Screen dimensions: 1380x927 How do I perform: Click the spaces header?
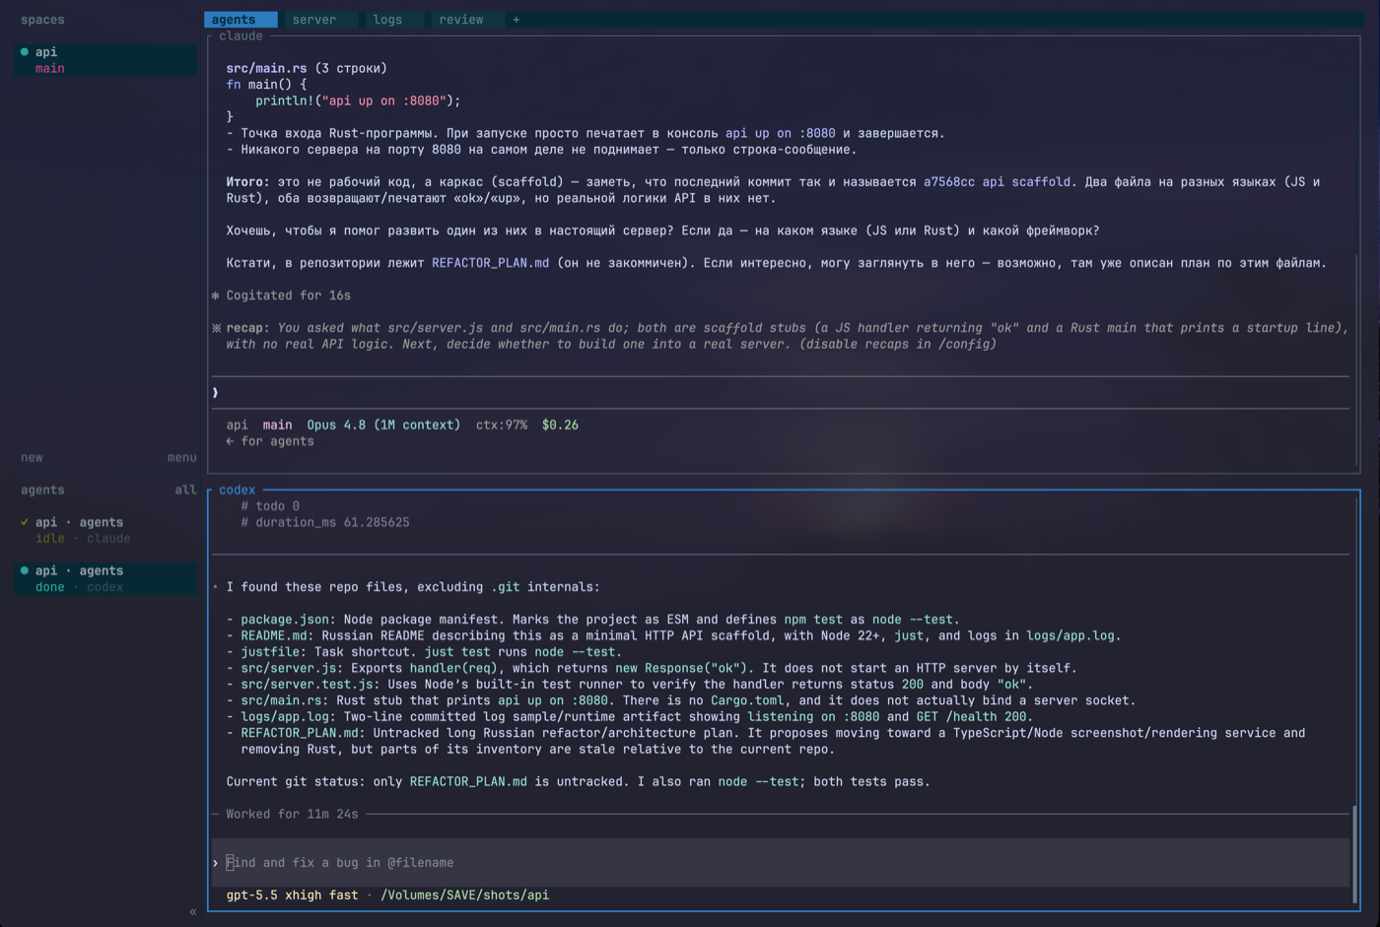click(42, 20)
